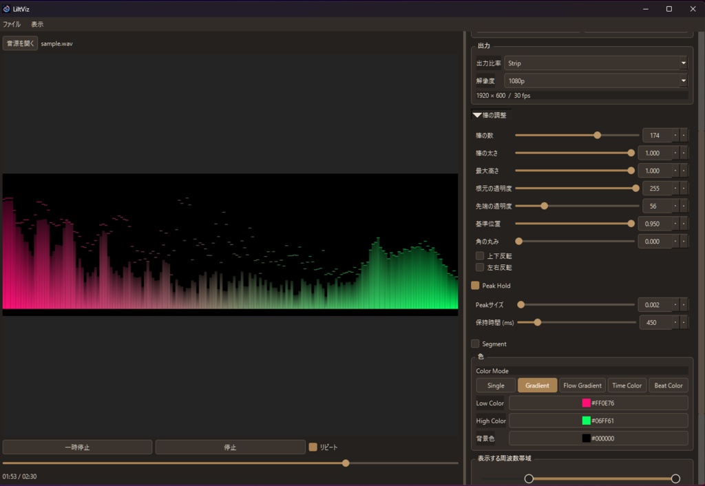Click the 根元の透明度 slider

[577, 188]
